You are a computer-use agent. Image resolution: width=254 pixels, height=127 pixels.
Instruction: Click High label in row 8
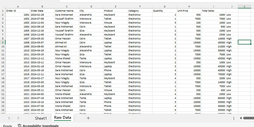pos(232,39)
